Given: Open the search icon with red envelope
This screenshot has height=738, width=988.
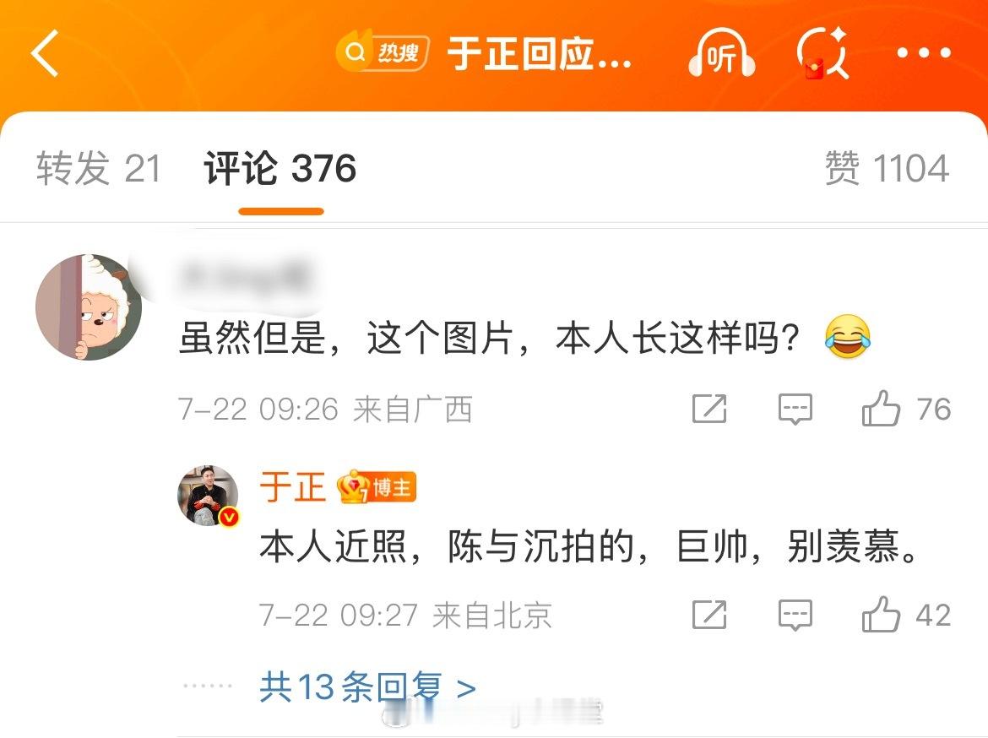Looking at the screenshot, I should [823, 53].
